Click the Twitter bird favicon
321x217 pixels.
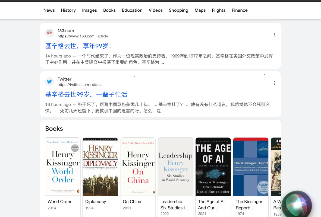pos(49,82)
